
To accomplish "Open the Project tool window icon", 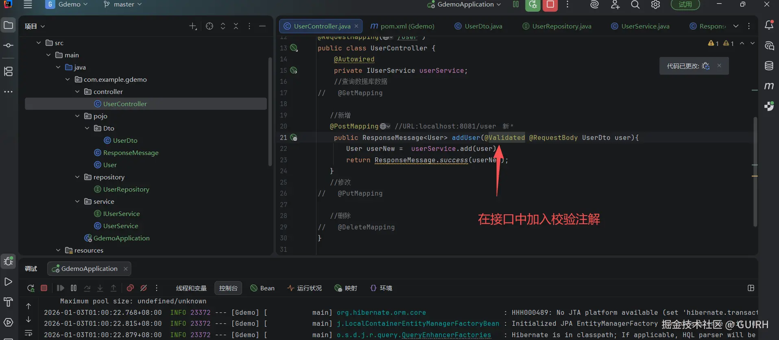I will 8,25.
